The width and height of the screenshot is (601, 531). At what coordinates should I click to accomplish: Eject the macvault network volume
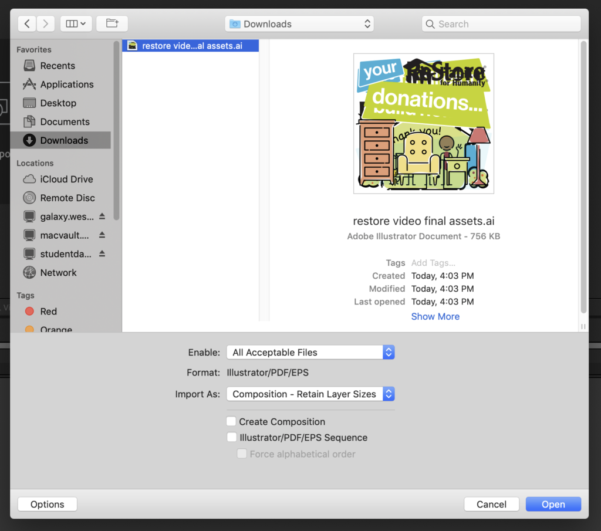102,235
